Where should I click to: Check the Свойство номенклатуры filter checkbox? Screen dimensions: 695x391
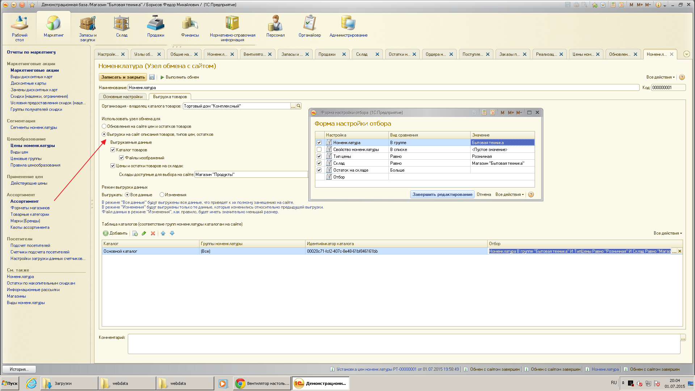click(x=319, y=150)
